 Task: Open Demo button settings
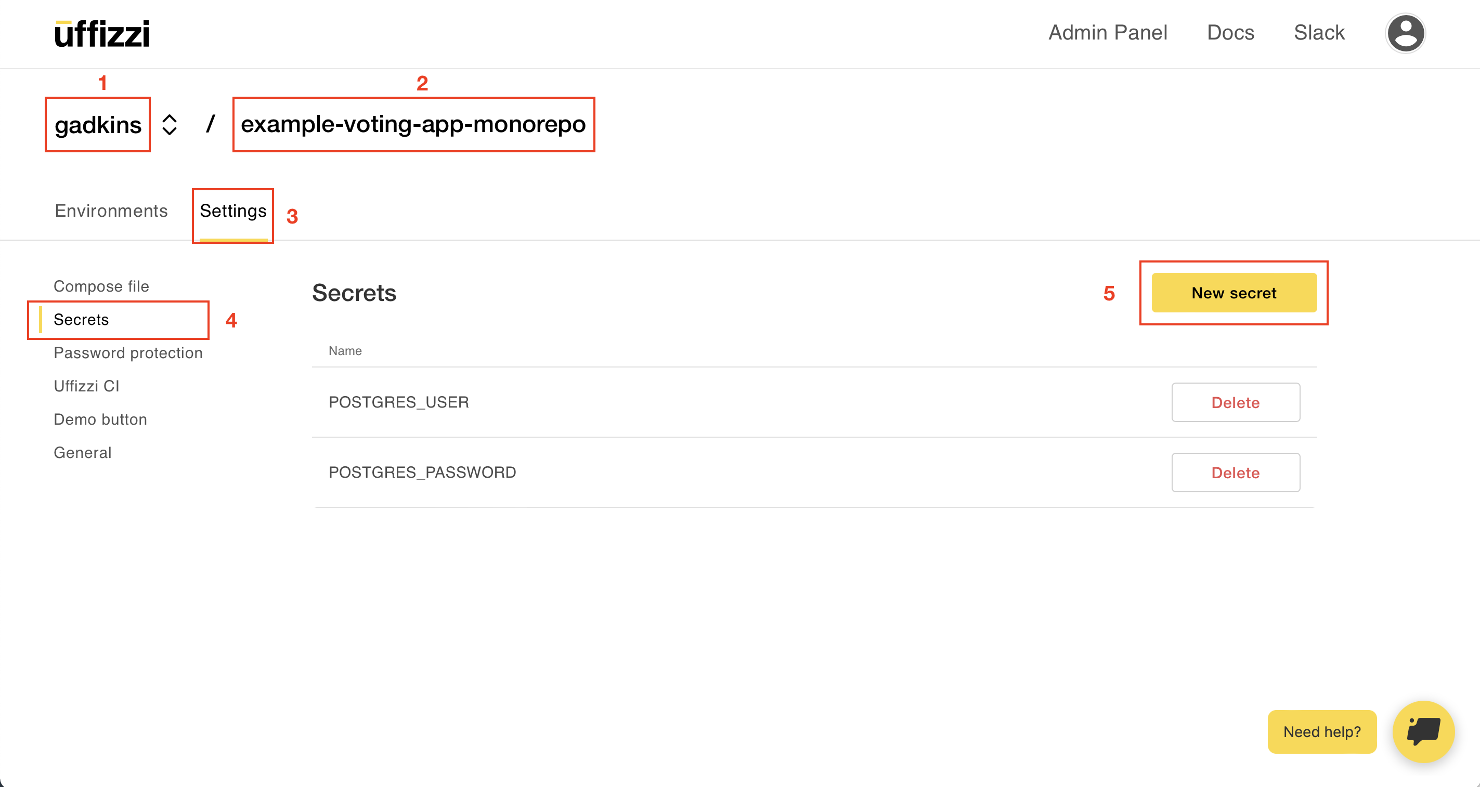click(100, 419)
